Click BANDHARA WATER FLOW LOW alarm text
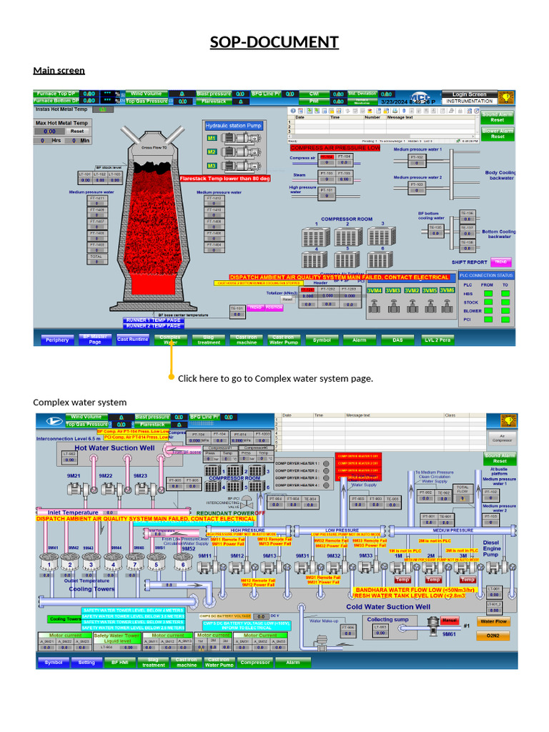This screenshot has height=732, width=549. pyautogui.click(x=415, y=590)
